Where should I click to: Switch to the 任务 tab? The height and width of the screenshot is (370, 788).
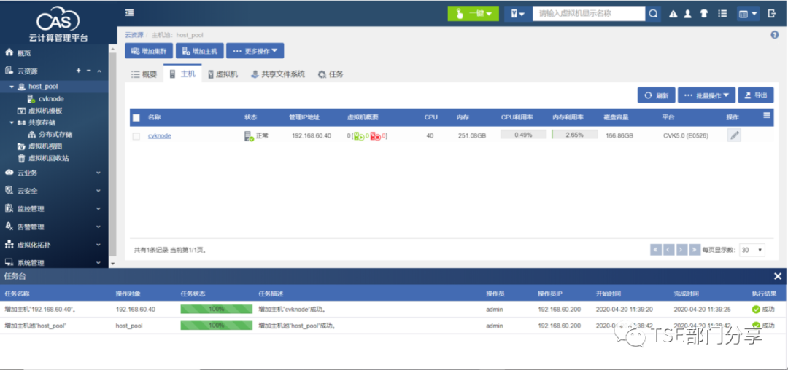(331, 74)
